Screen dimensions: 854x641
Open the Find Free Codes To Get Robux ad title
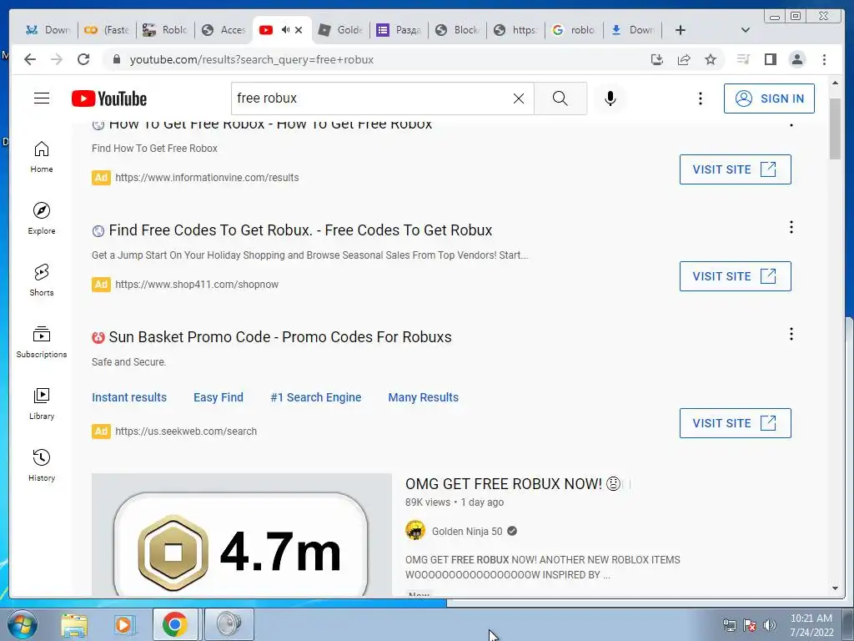click(300, 230)
